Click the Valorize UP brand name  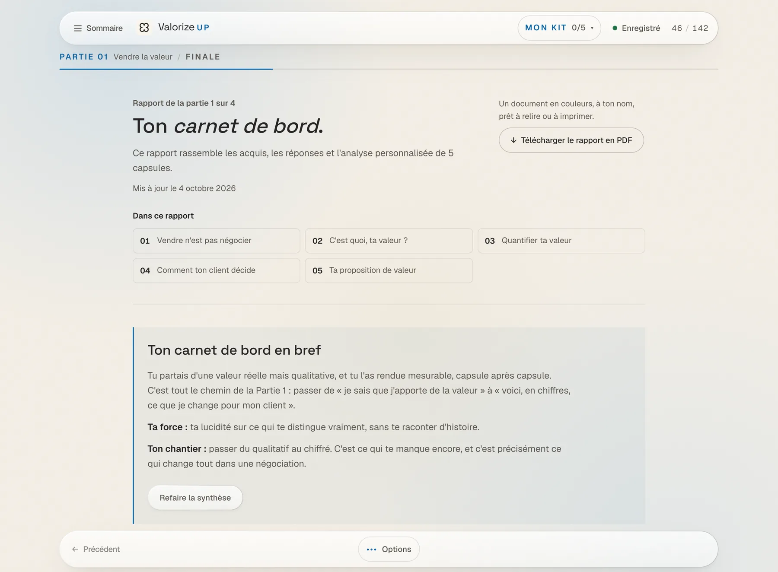(184, 27)
